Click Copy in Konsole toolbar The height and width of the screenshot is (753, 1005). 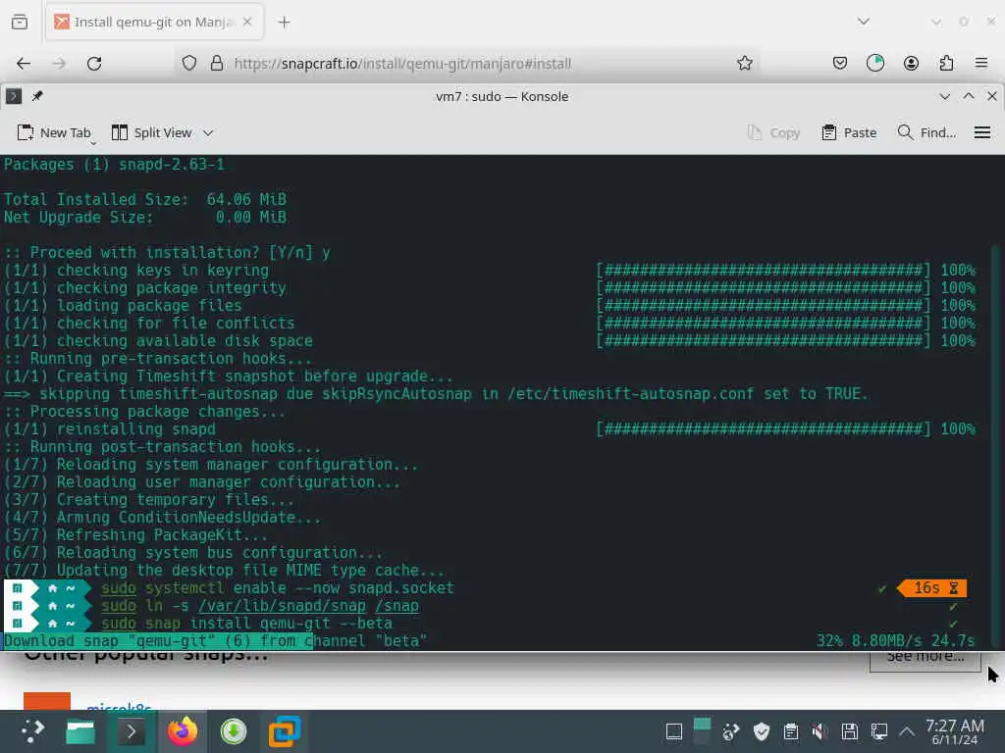point(774,132)
